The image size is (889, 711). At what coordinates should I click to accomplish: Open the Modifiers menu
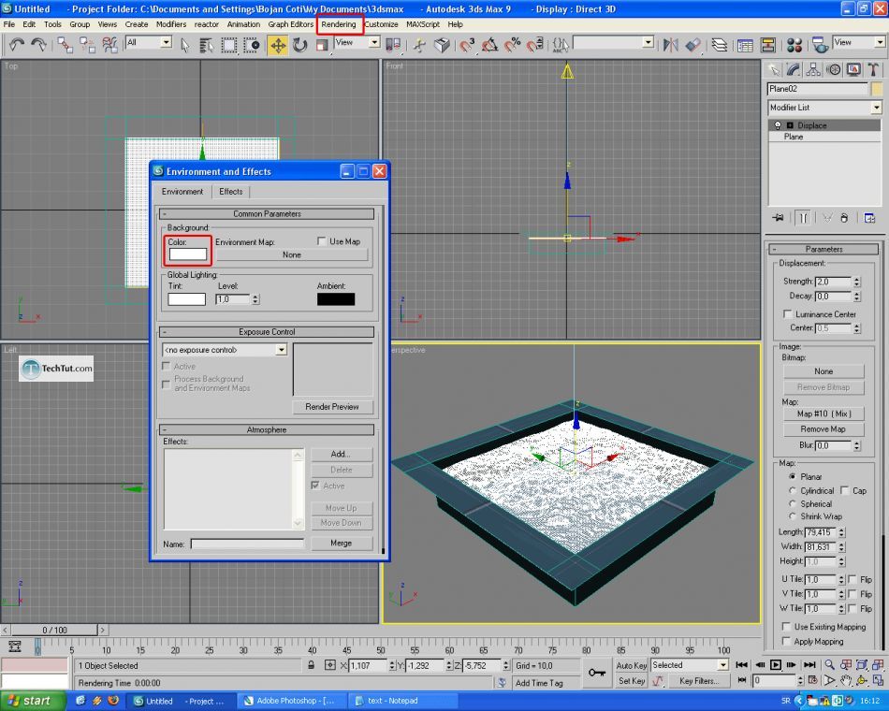pos(171,24)
